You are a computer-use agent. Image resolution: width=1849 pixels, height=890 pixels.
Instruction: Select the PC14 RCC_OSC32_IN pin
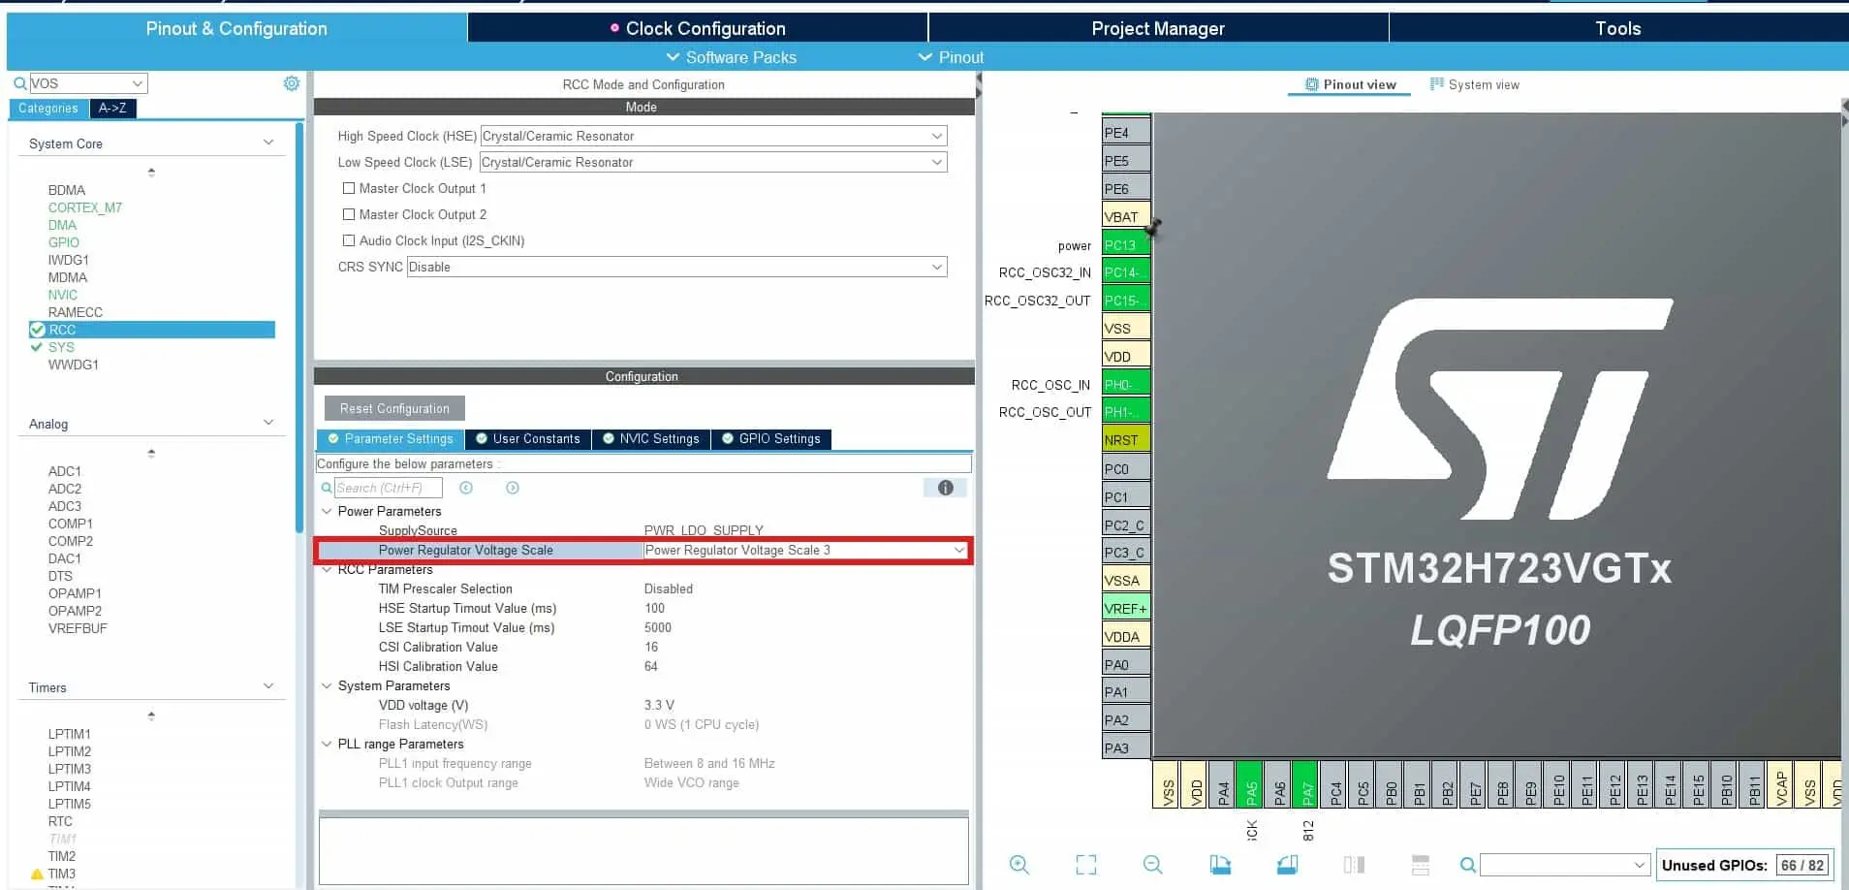click(1126, 272)
